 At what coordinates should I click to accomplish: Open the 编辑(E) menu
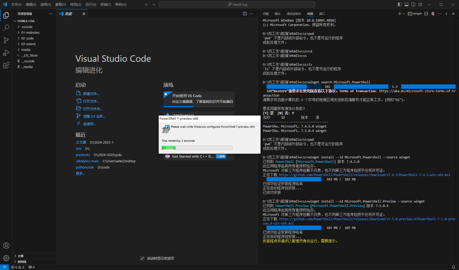click(x=31, y=4)
